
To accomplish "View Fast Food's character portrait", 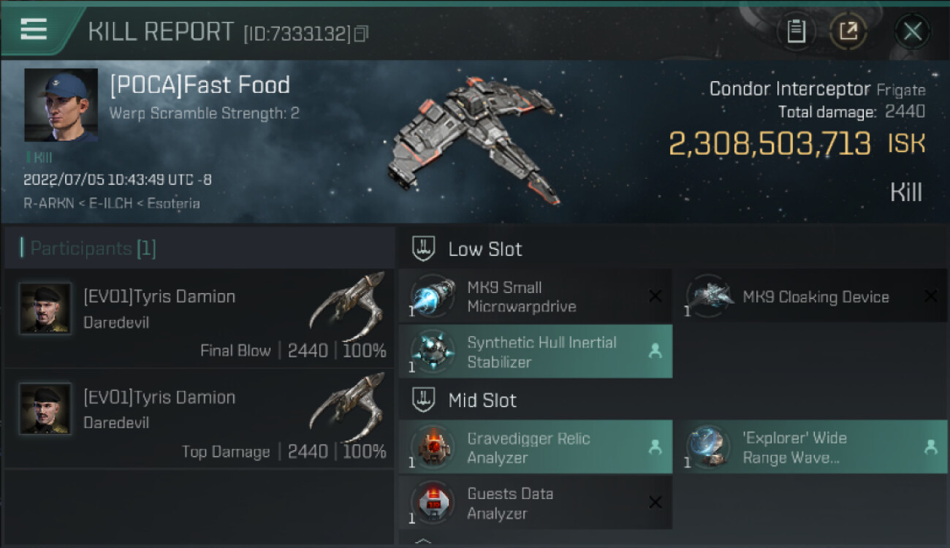I will coord(61,104).
